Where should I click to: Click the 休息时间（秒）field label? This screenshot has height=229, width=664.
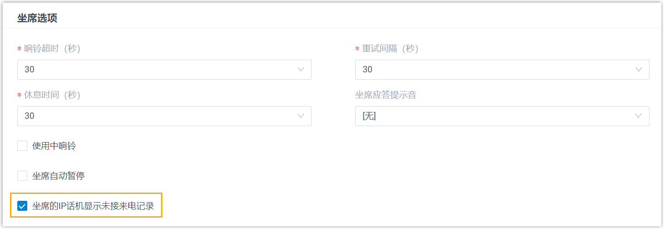tap(52, 95)
